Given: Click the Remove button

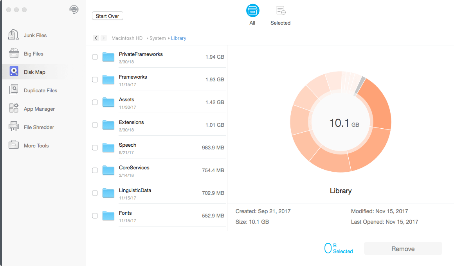Looking at the screenshot, I should (403, 248).
